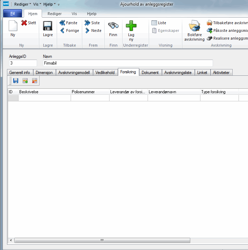
Task: Click the green plus Lag ny icon
Action: click(131, 26)
